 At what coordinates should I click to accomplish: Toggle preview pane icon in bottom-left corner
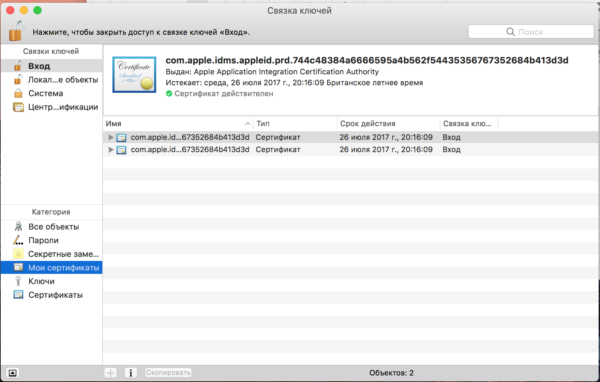coord(13,373)
